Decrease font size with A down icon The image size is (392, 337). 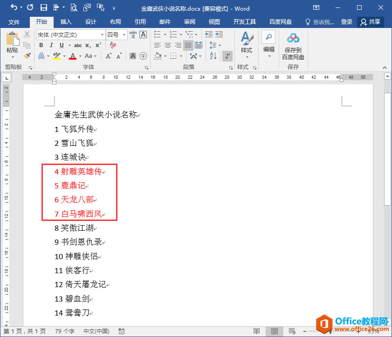click(119, 56)
